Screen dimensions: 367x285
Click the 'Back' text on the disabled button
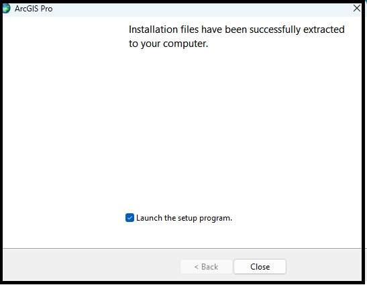[x=210, y=267]
